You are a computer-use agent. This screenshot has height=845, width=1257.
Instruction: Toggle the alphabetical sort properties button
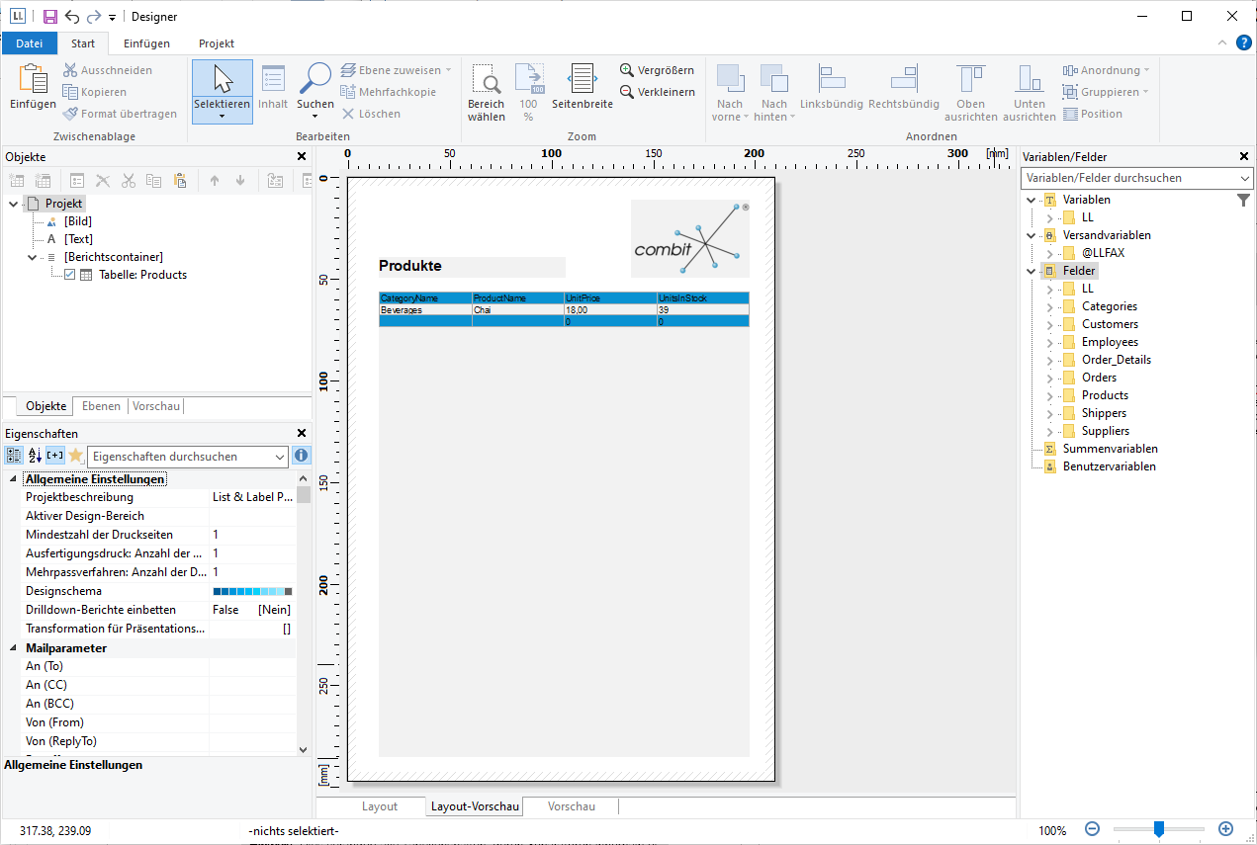point(35,456)
